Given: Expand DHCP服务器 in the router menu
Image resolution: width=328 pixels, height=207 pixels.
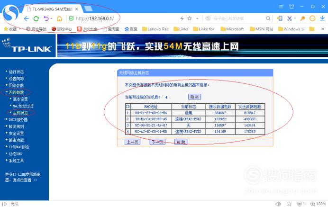Looking at the screenshot, I should (18, 120).
